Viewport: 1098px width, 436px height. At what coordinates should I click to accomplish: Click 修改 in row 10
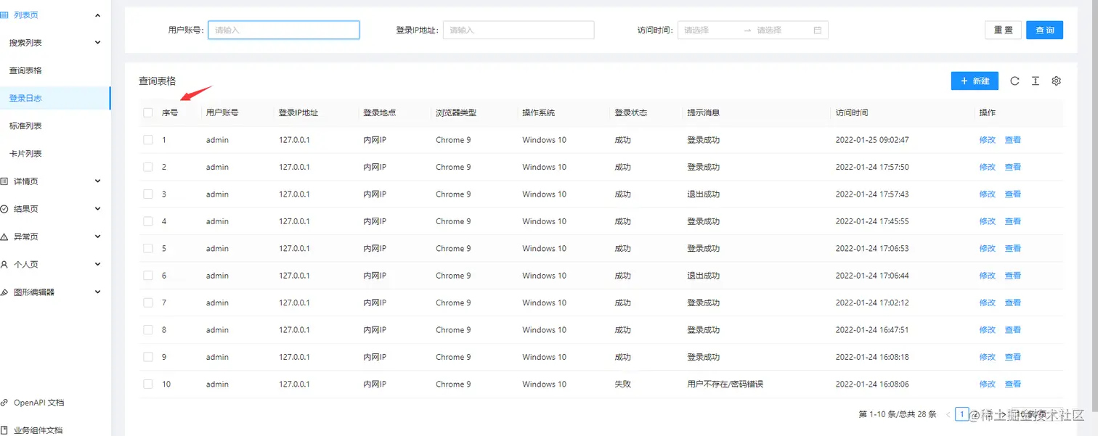click(988, 384)
